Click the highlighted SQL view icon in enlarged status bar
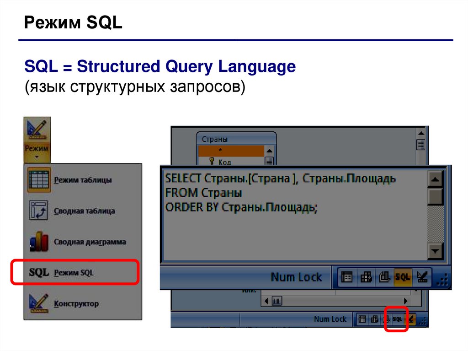The width and height of the screenshot is (468, 351). (403, 277)
